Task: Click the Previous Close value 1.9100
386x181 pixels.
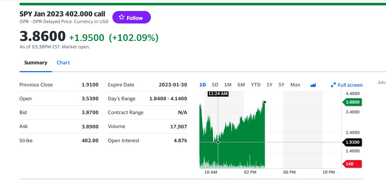Action: [x=90, y=85]
